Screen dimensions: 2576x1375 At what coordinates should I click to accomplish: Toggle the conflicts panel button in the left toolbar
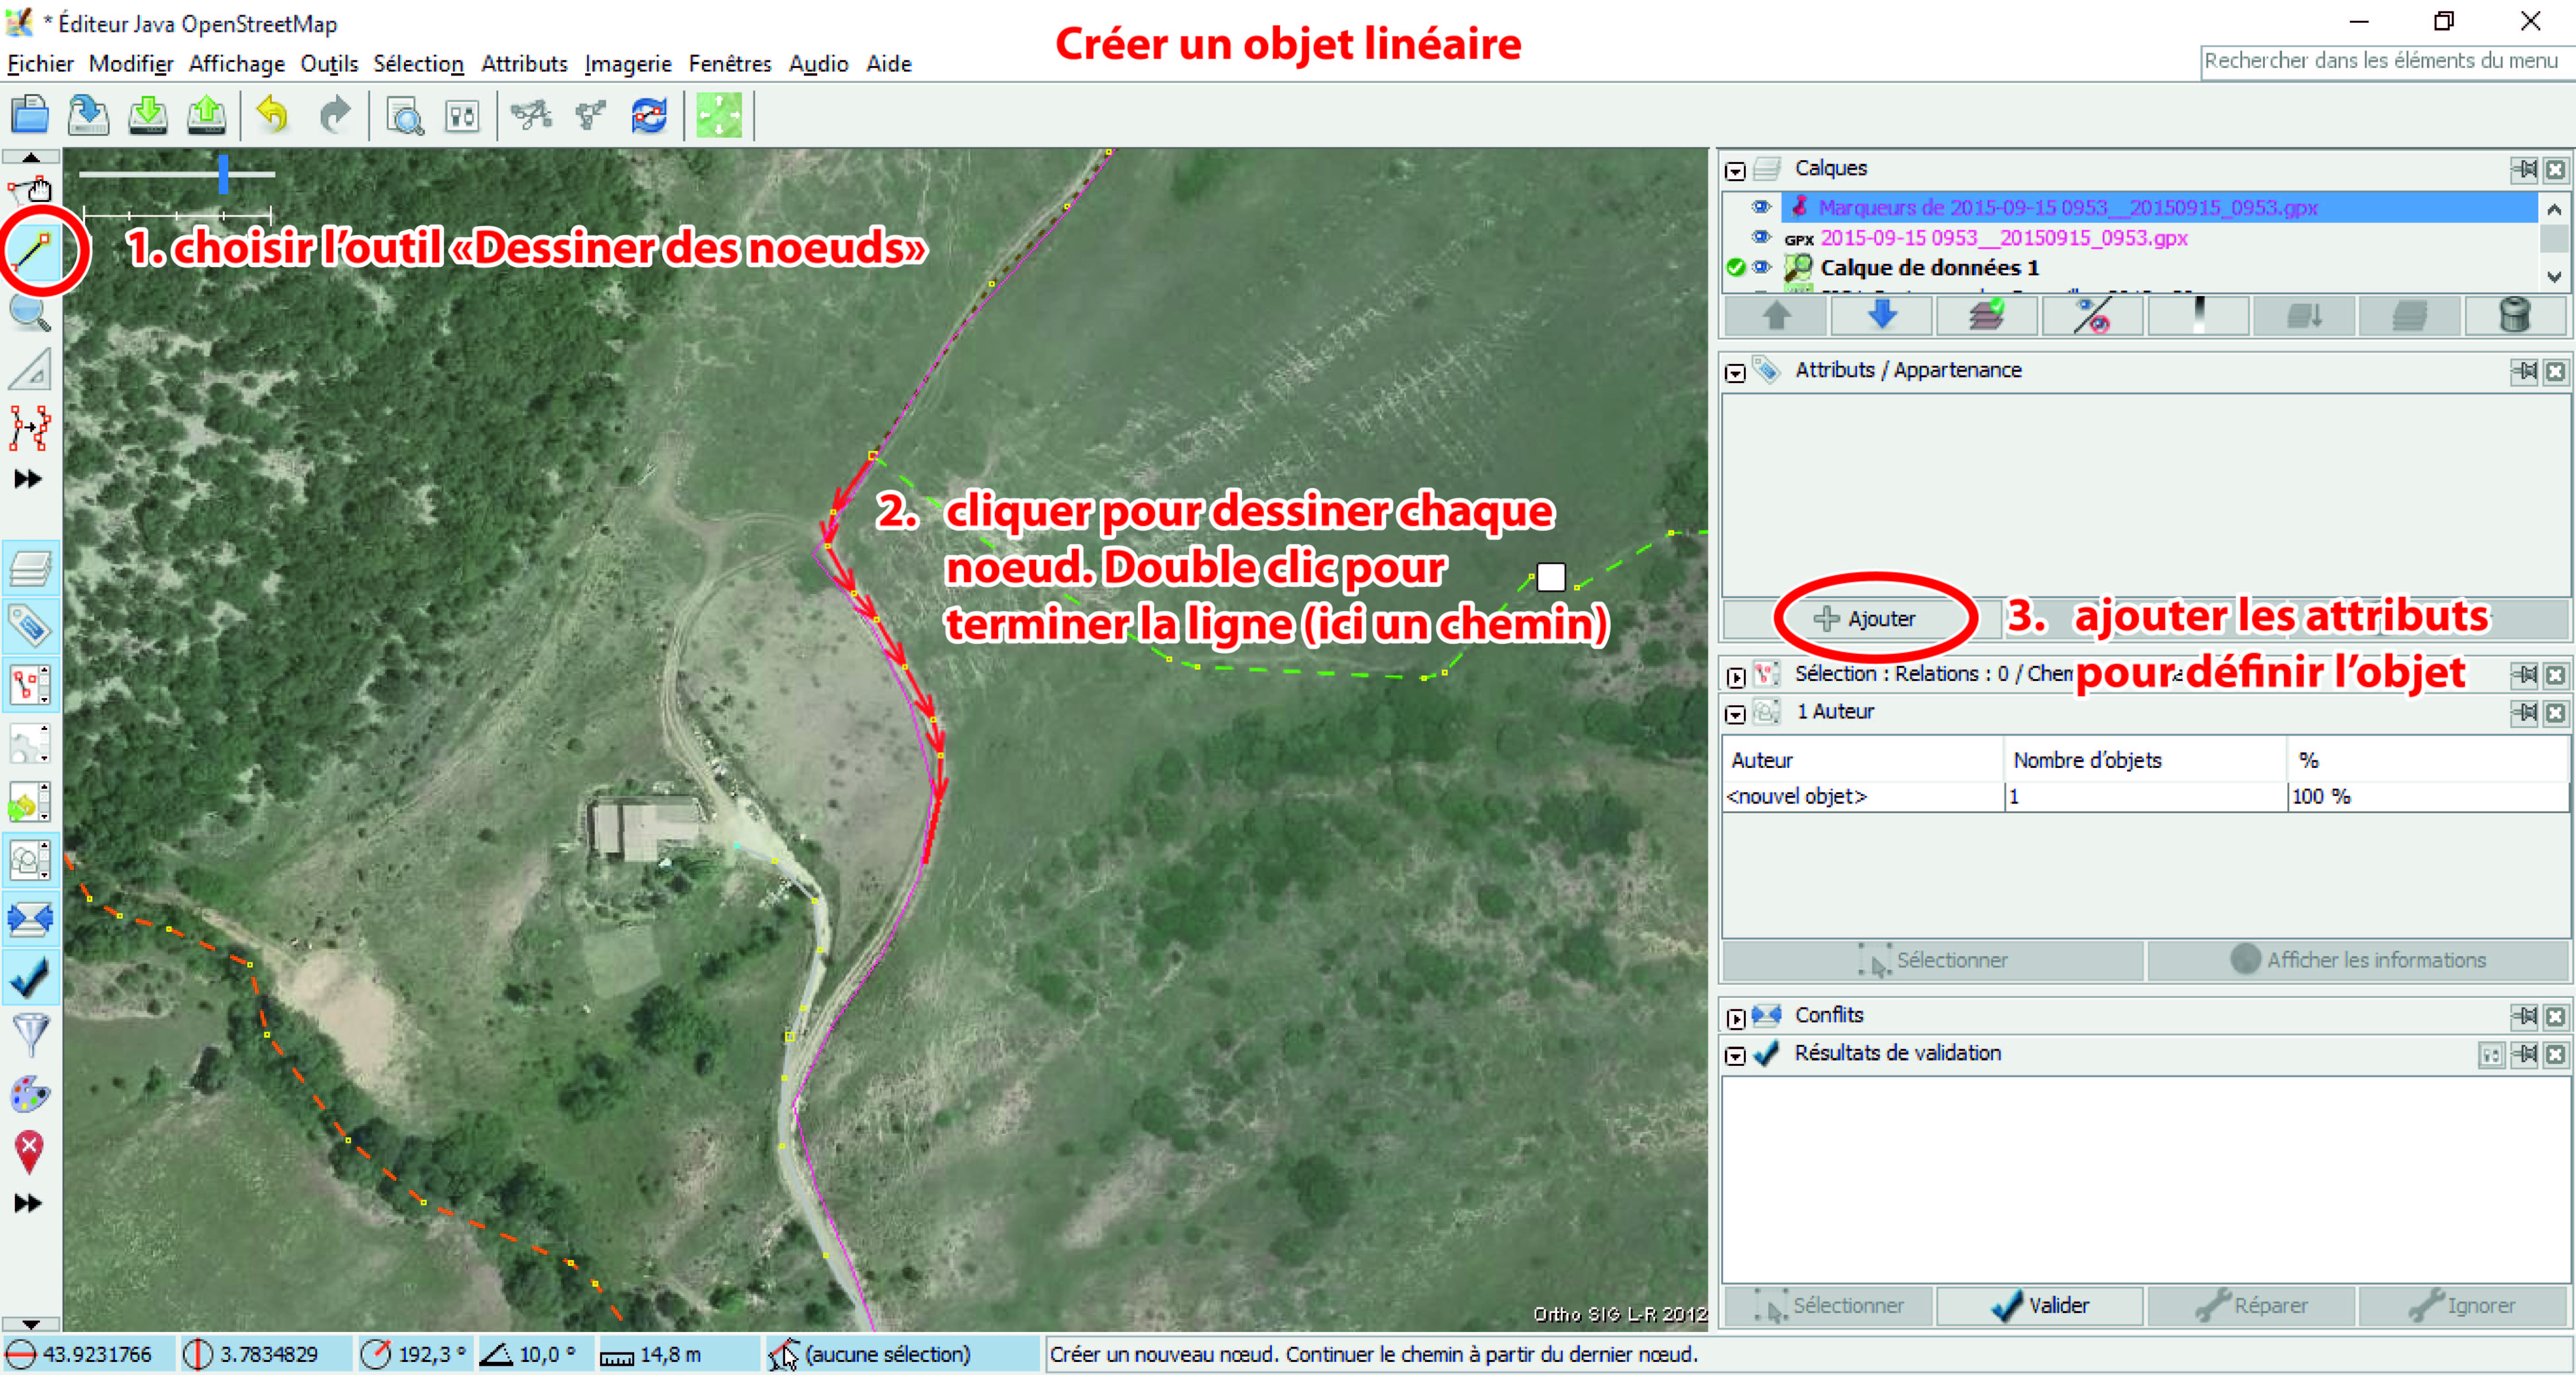[x=30, y=918]
